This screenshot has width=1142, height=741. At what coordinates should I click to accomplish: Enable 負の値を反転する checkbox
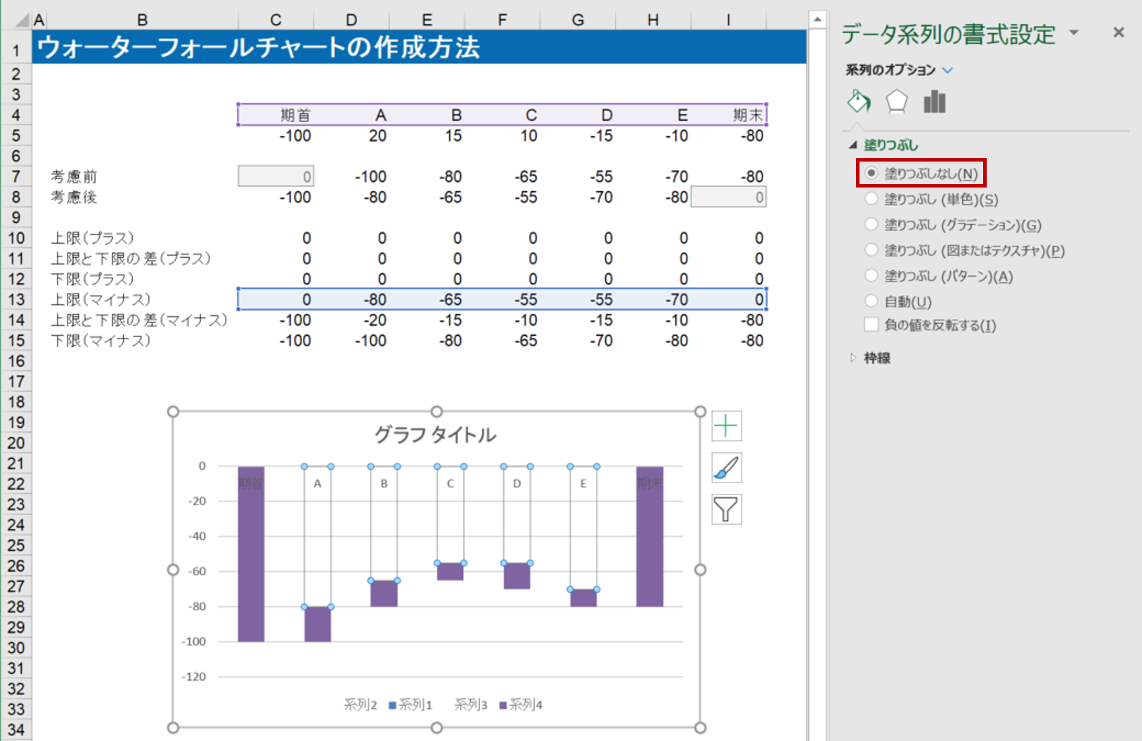[x=871, y=324]
